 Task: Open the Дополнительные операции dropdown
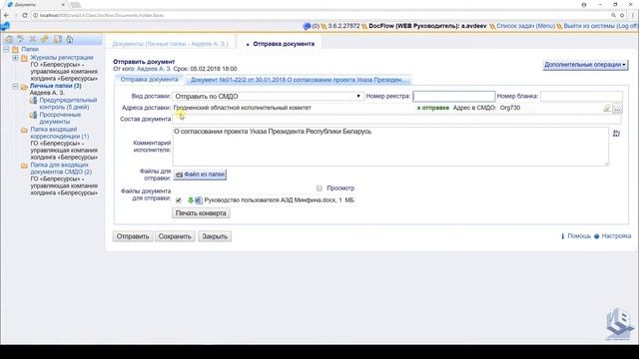tap(585, 65)
